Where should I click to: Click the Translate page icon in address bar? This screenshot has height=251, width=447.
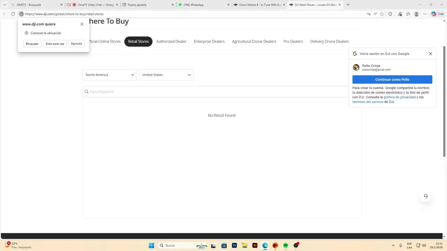point(369,14)
